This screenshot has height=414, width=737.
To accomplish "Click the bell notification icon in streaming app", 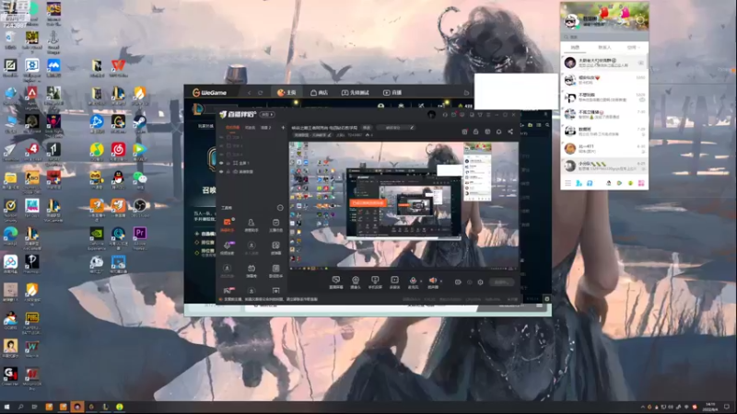I will tap(498, 132).
